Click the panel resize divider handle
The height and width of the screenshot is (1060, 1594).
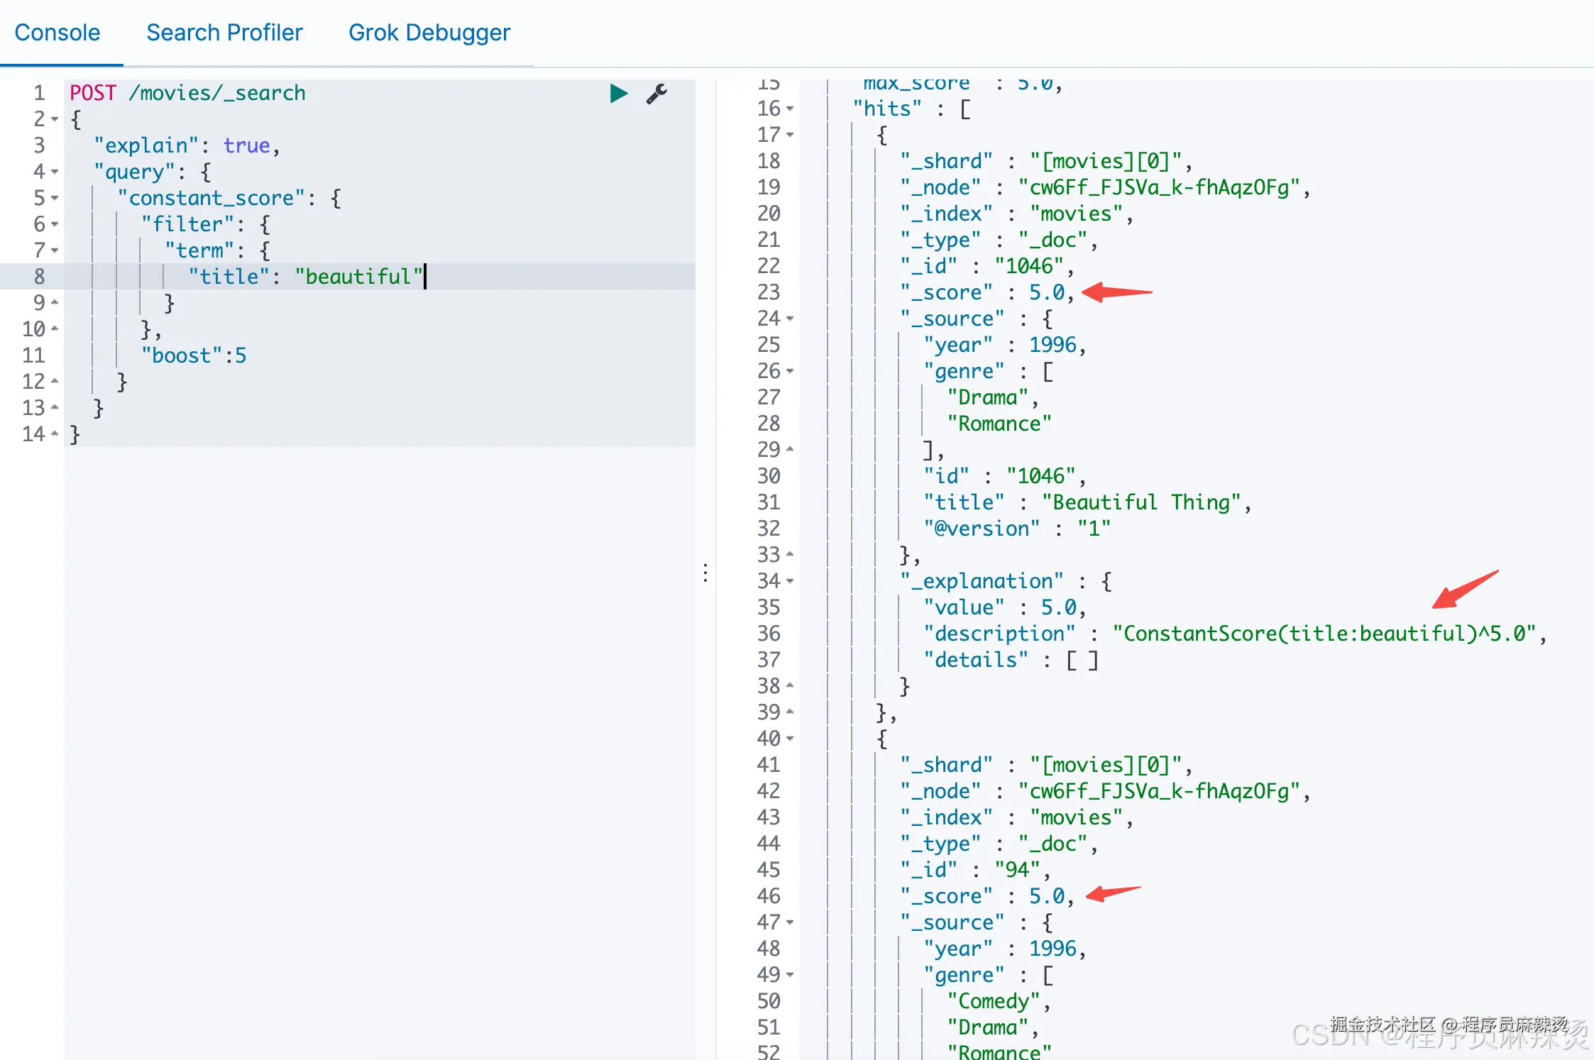[x=705, y=573]
